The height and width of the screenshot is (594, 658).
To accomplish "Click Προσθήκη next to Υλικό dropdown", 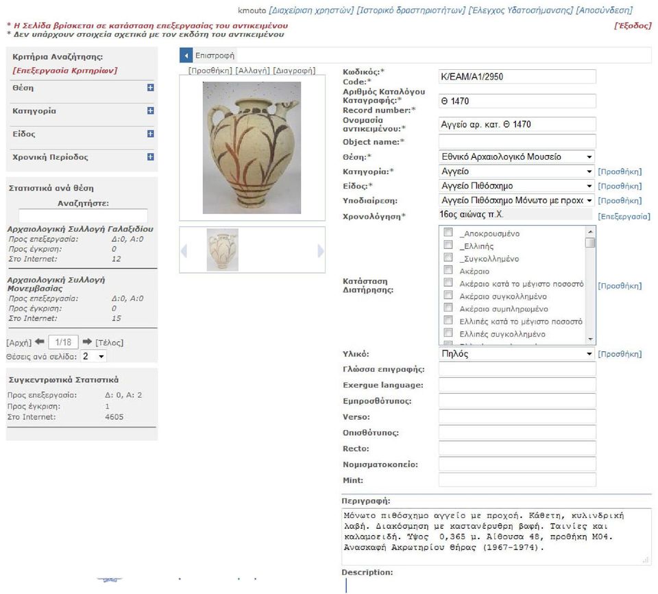I will 620,354.
